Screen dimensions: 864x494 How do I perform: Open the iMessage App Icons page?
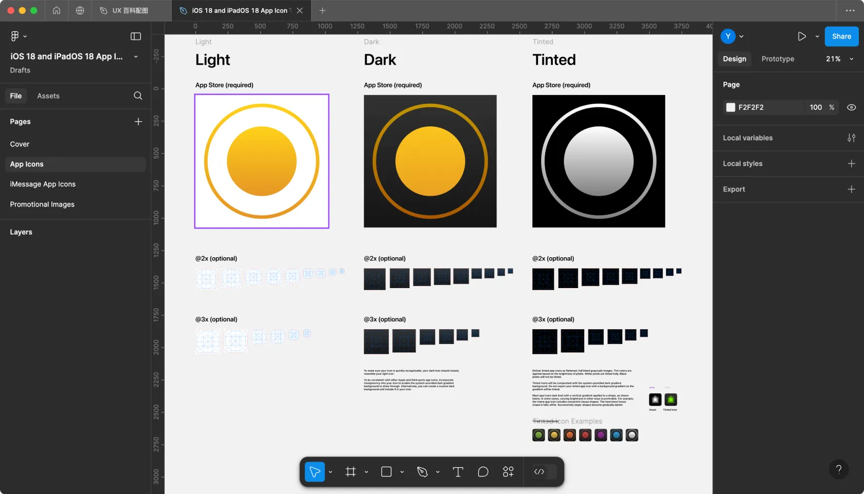[x=43, y=184]
